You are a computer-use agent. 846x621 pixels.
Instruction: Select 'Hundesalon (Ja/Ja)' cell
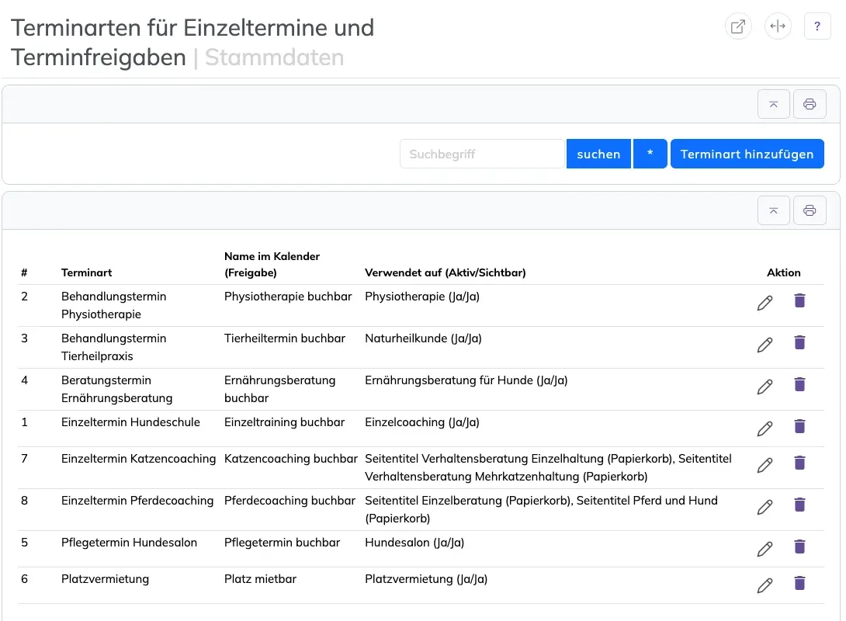pos(414,543)
